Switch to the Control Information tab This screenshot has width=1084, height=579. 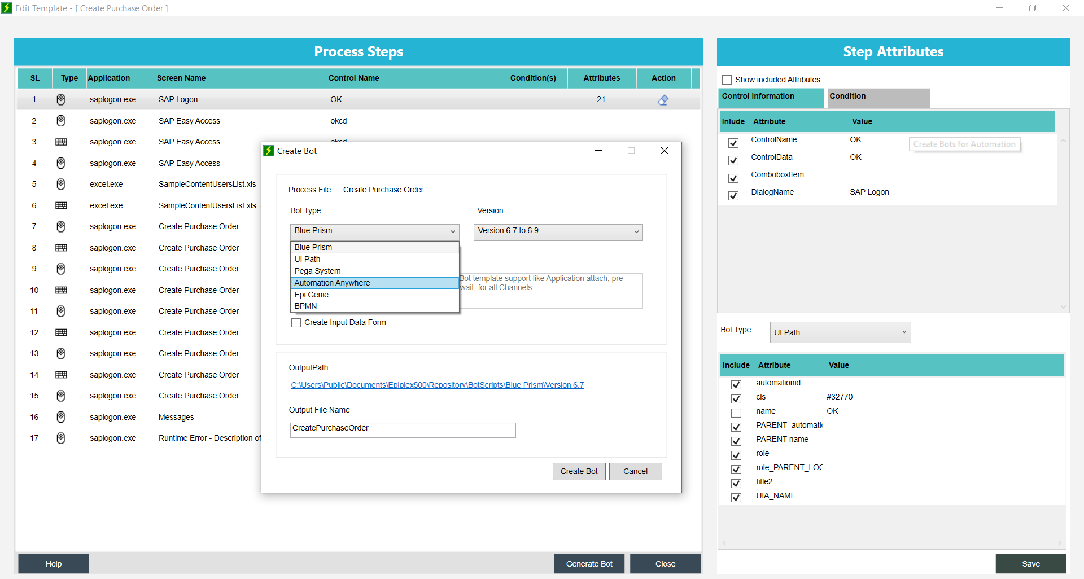771,97
